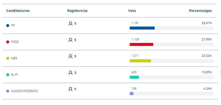Image resolution: width=221 pixels, height=105 pixels.
Task: Click the UNIDOS PODEMOS party name
Action: (25, 91)
